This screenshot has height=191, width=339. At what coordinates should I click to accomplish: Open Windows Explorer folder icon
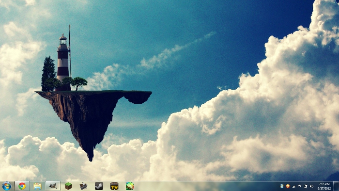tap(37, 186)
